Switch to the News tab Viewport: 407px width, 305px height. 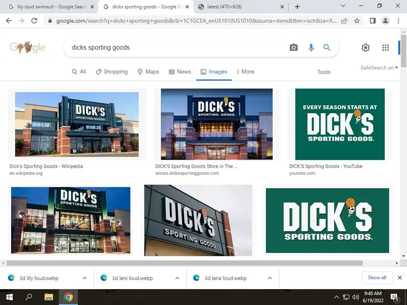point(180,72)
